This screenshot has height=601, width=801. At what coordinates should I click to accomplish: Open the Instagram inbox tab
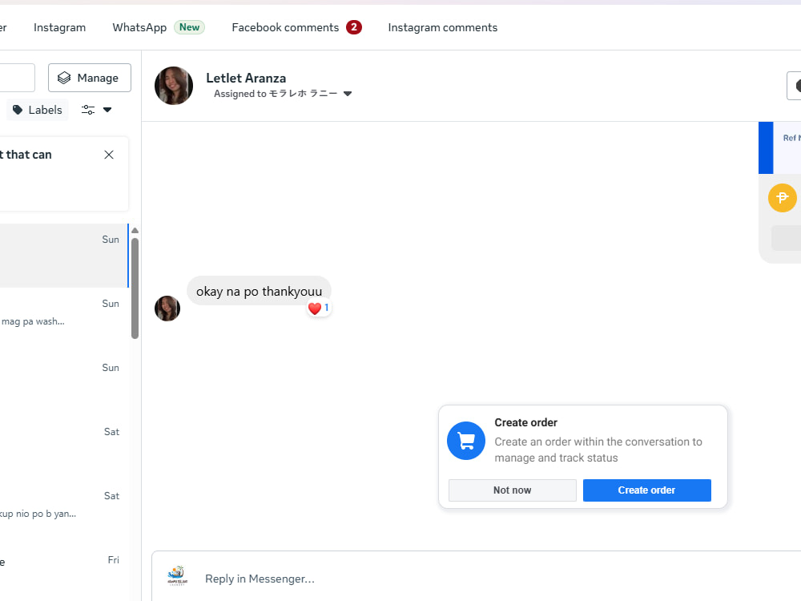[x=59, y=27]
